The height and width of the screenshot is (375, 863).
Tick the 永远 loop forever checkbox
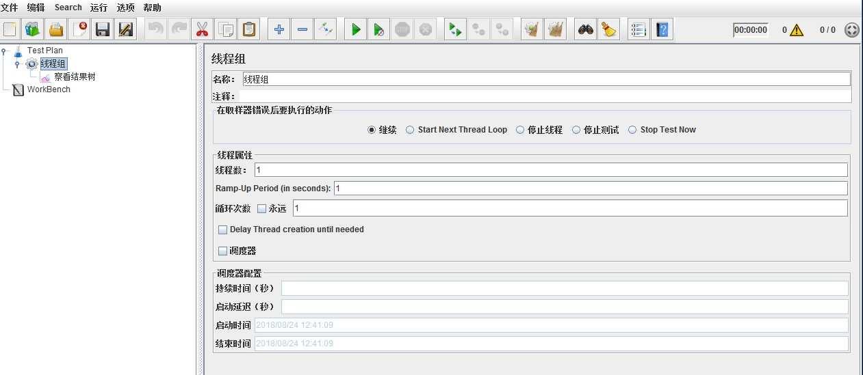(261, 209)
